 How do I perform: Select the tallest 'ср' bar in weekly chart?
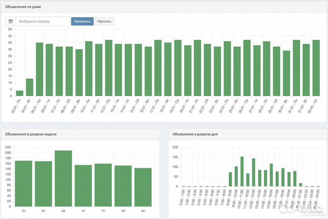63,178
